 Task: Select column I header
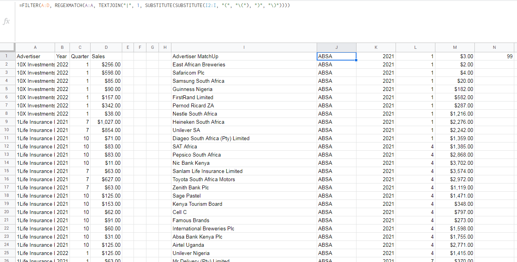[x=244, y=47]
